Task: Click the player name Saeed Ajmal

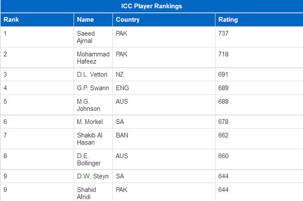Action: tap(86, 37)
